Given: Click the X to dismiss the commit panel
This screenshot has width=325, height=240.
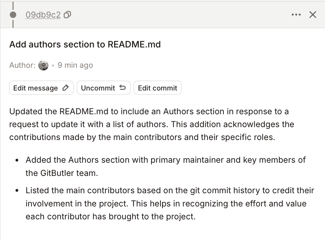Looking at the screenshot, I should 312,15.
